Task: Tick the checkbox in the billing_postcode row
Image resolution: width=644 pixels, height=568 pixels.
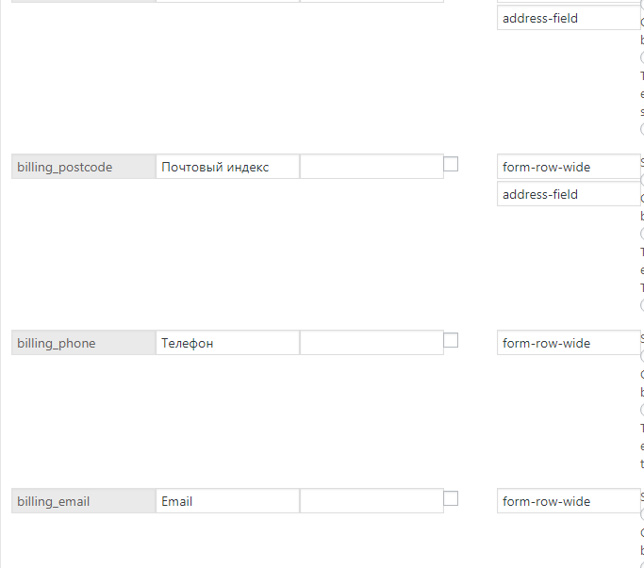Action: point(451,164)
